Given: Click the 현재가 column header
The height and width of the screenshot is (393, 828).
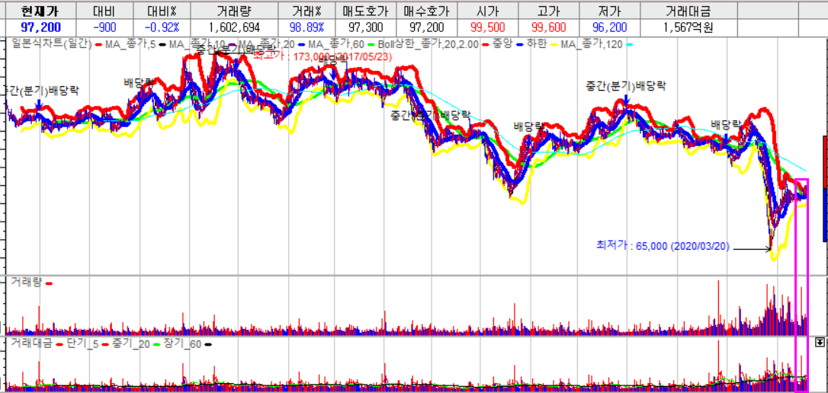Looking at the screenshot, I should pos(40,11).
